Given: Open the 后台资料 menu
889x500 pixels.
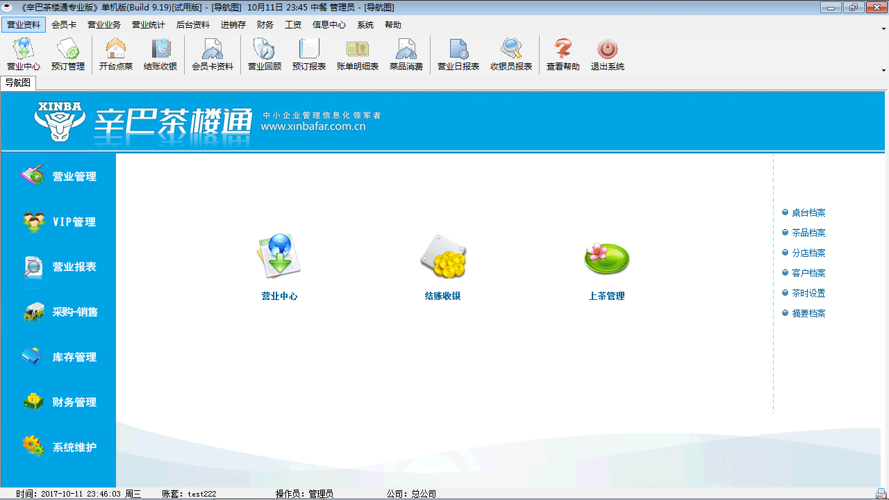Looking at the screenshot, I should coord(193,24).
